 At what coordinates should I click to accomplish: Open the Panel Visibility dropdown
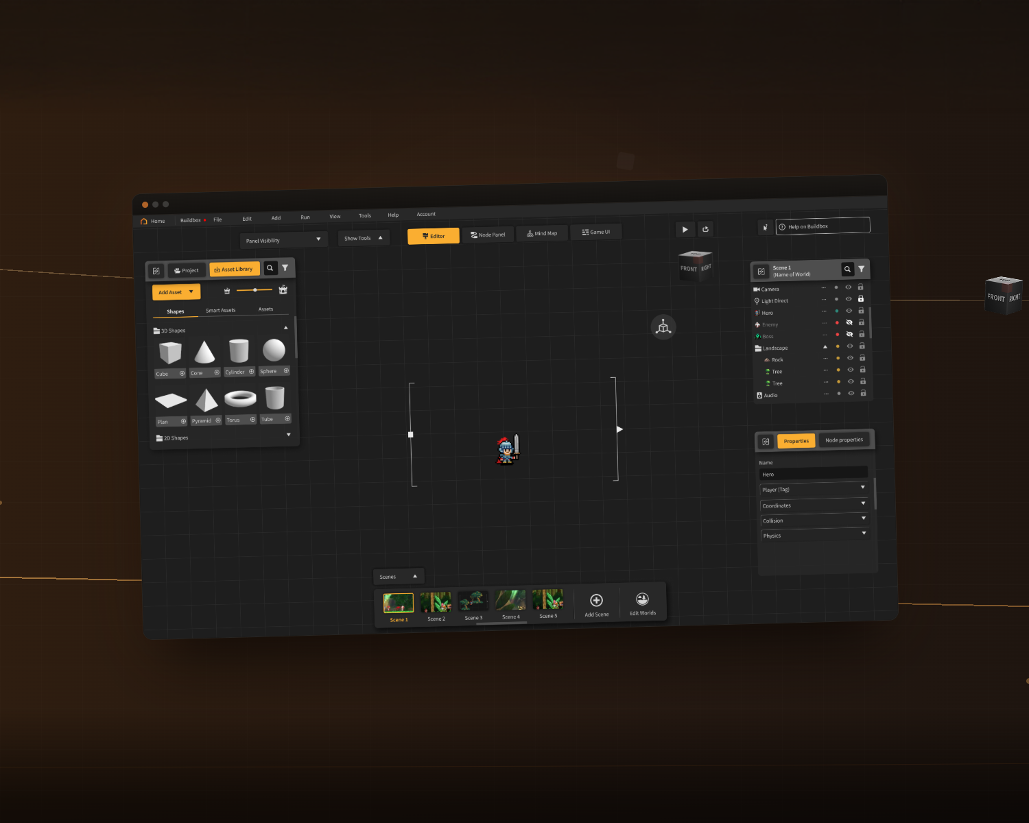tap(283, 240)
